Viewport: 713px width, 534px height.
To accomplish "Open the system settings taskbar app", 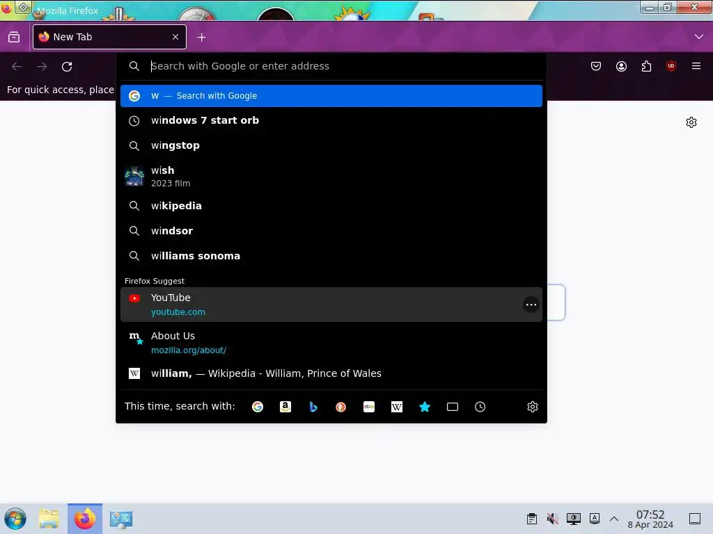I will point(121,519).
